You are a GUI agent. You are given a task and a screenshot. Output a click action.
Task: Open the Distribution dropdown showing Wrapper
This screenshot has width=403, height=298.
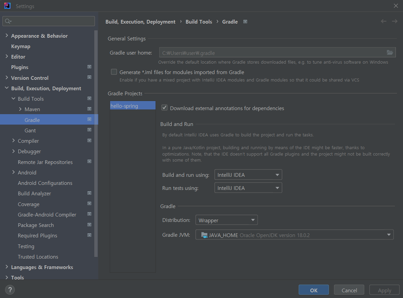tap(227, 220)
